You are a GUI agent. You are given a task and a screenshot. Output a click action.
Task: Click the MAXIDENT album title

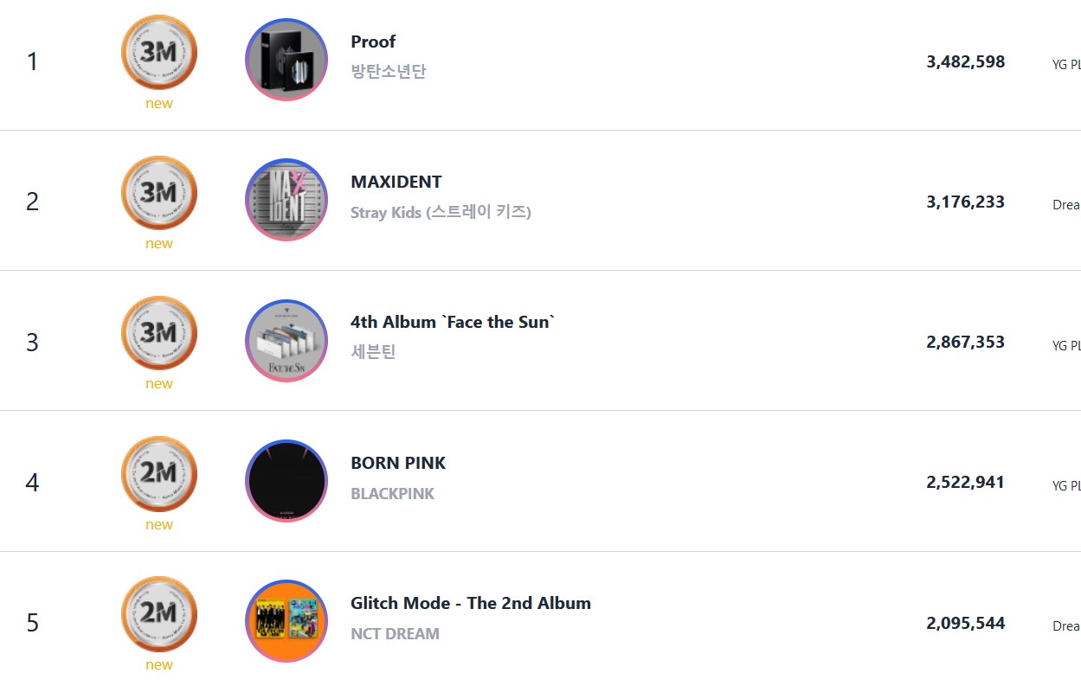click(396, 182)
